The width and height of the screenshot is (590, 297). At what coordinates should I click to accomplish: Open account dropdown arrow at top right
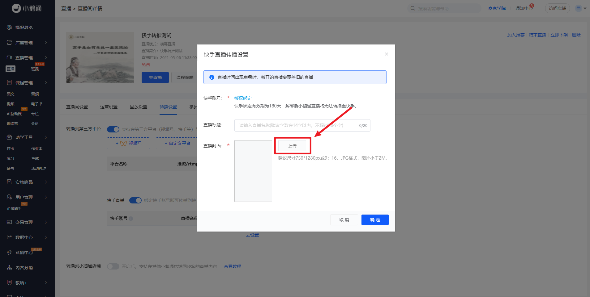(x=585, y=9)
